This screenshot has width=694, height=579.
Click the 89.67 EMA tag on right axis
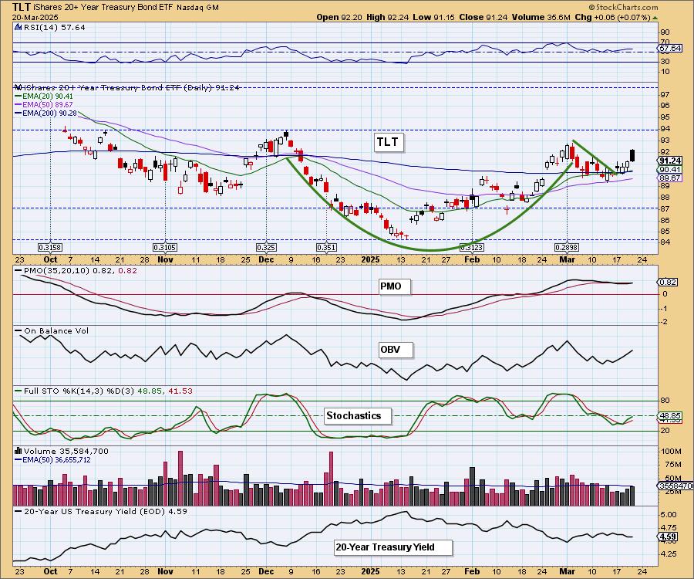coord(670,178)
